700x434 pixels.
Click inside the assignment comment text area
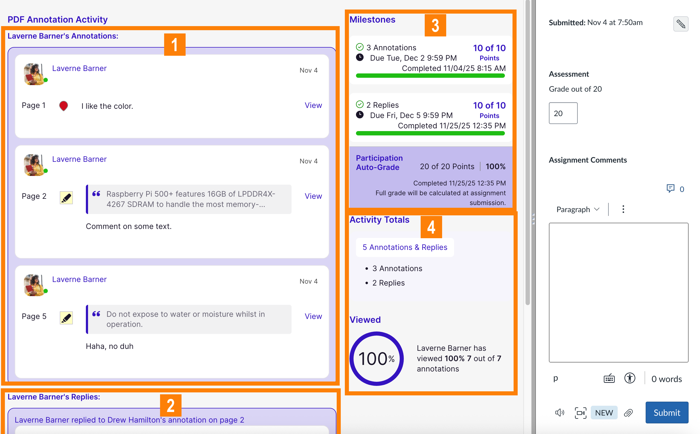pos(618,292)
